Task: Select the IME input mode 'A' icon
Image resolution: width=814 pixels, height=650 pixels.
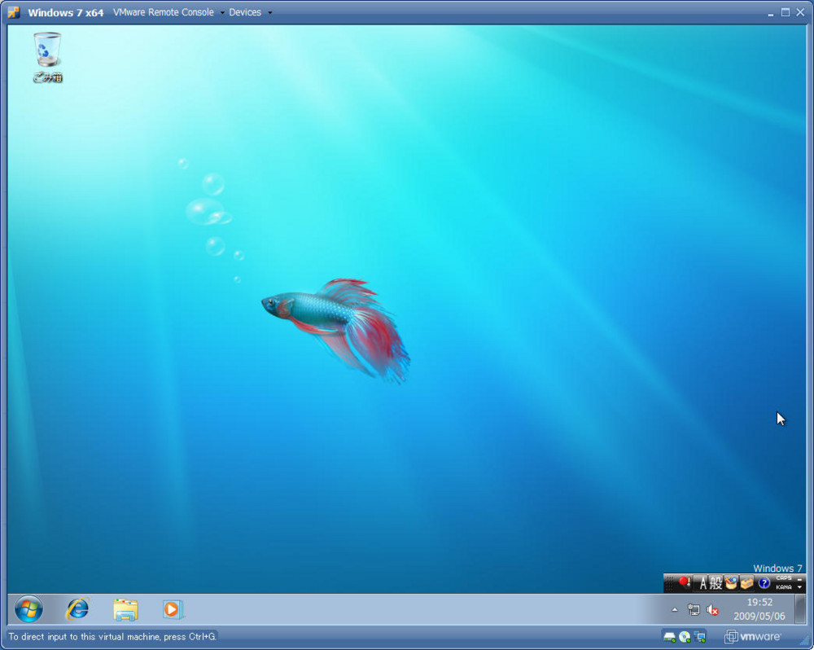Action: (x=703, y=583)
